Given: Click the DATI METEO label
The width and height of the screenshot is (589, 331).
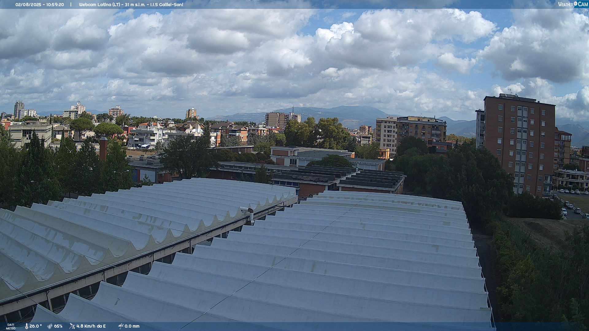Looking at the screenshot, I should 11,326.
